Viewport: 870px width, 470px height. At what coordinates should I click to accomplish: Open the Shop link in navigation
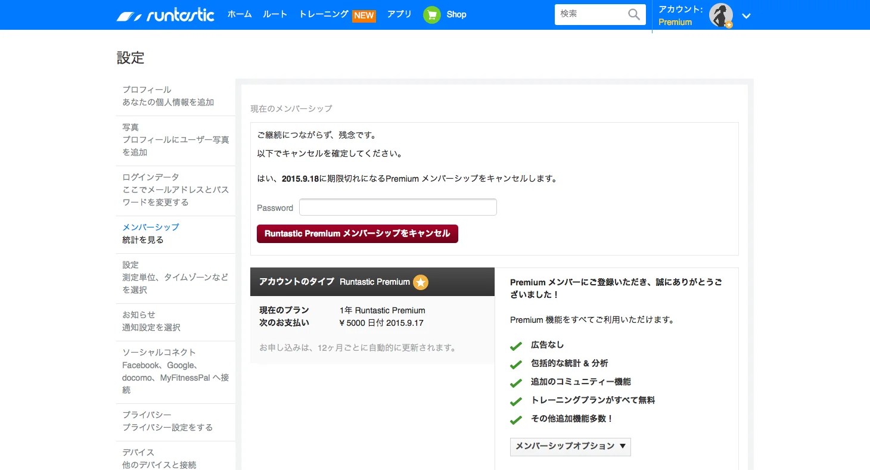coord(456,15)
